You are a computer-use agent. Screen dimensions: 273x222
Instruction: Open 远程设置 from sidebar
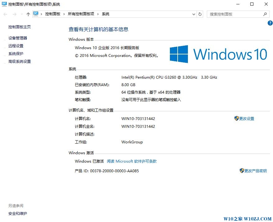click(x=16, y=46)
